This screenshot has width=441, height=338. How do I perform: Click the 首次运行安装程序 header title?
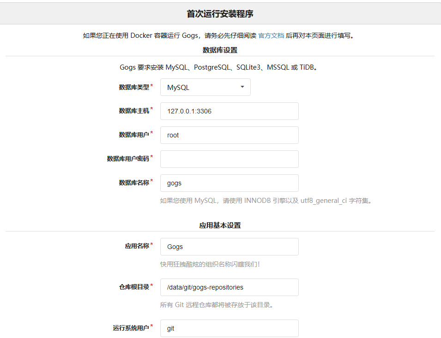pos(220,14)
